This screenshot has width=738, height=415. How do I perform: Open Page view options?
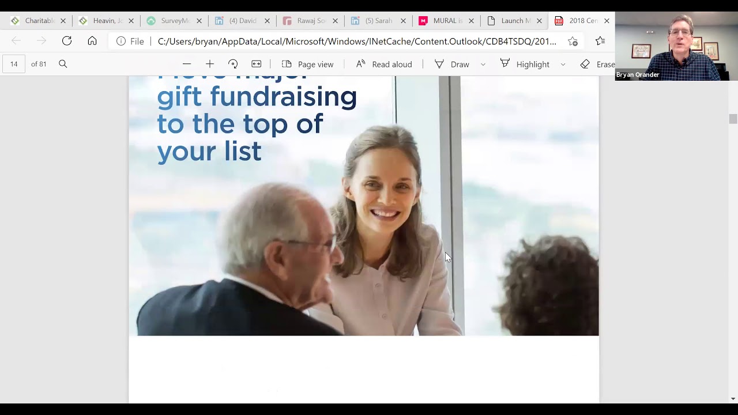click(307, 64)
